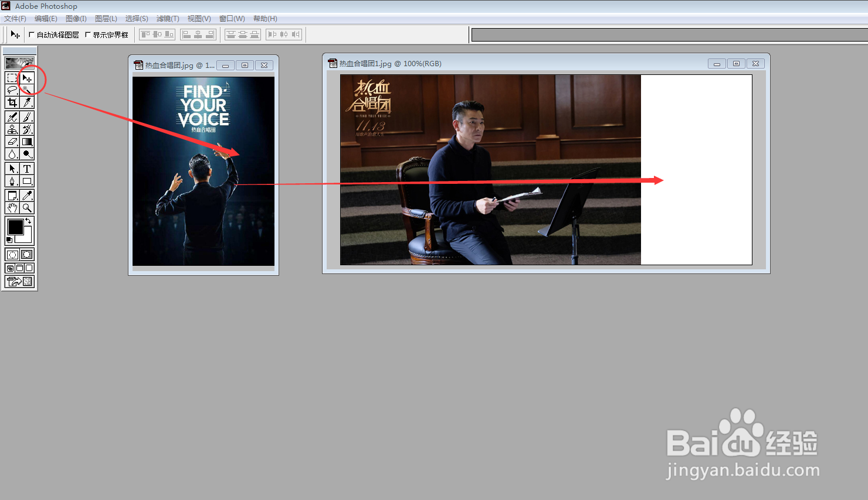
Task: Select the Magic Wand tool
Action: coord(27,90)
